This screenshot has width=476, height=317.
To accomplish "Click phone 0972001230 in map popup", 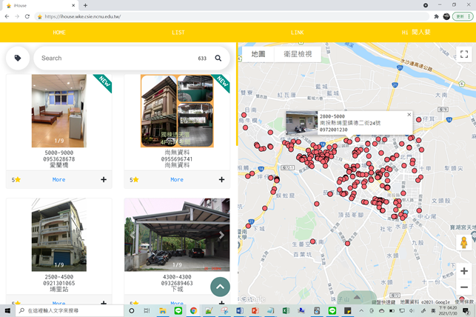I will 333,130.
